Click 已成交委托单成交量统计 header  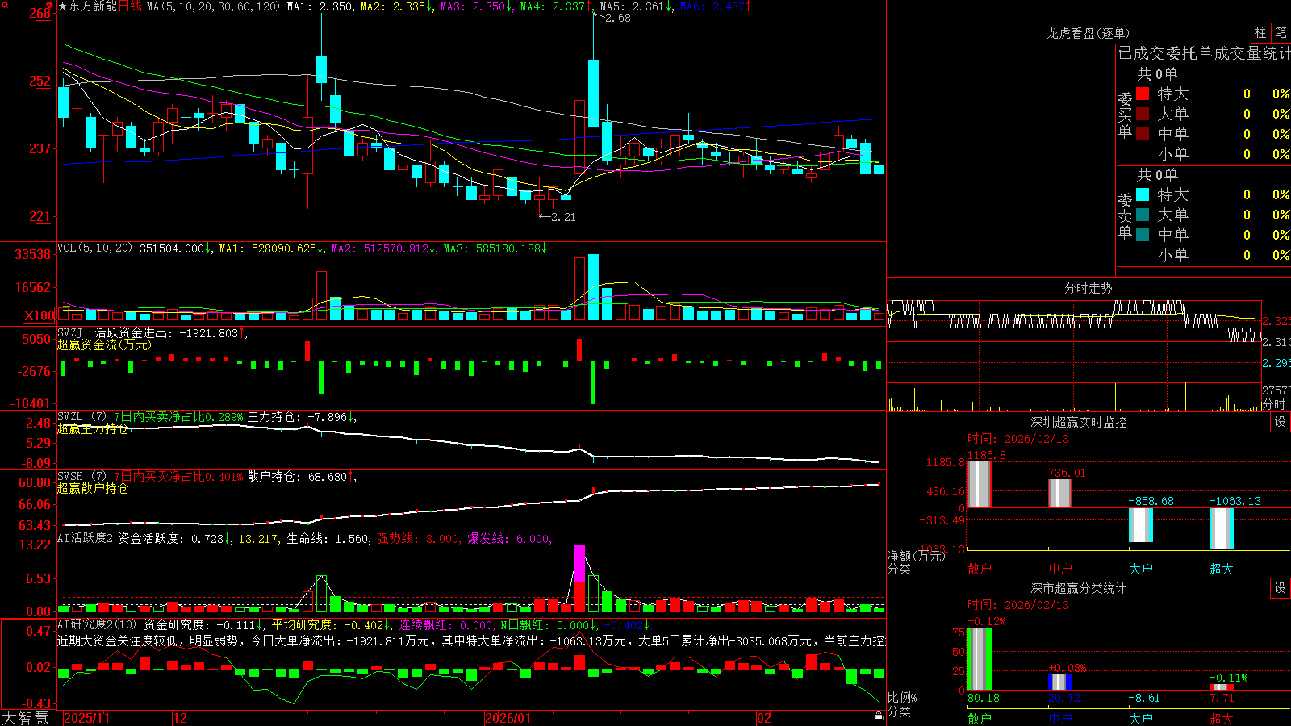click(1204, 53)
